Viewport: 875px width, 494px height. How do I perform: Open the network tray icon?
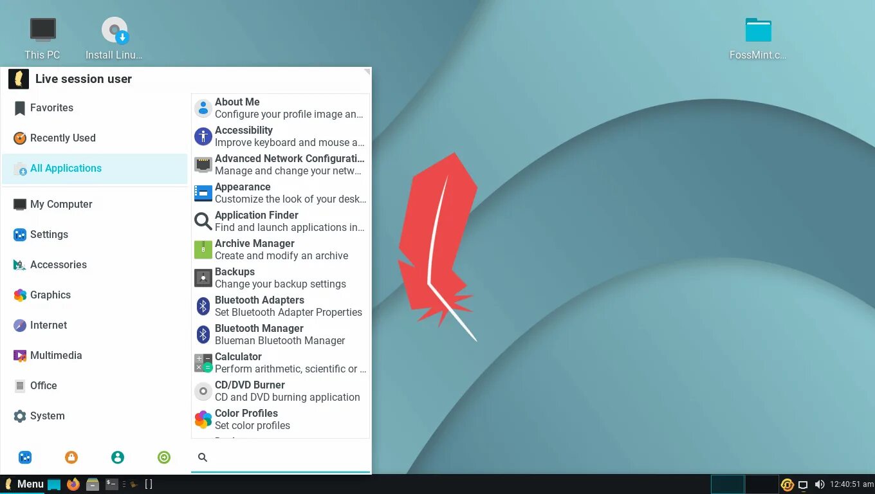pyautogui.click(x=803, y=484)
